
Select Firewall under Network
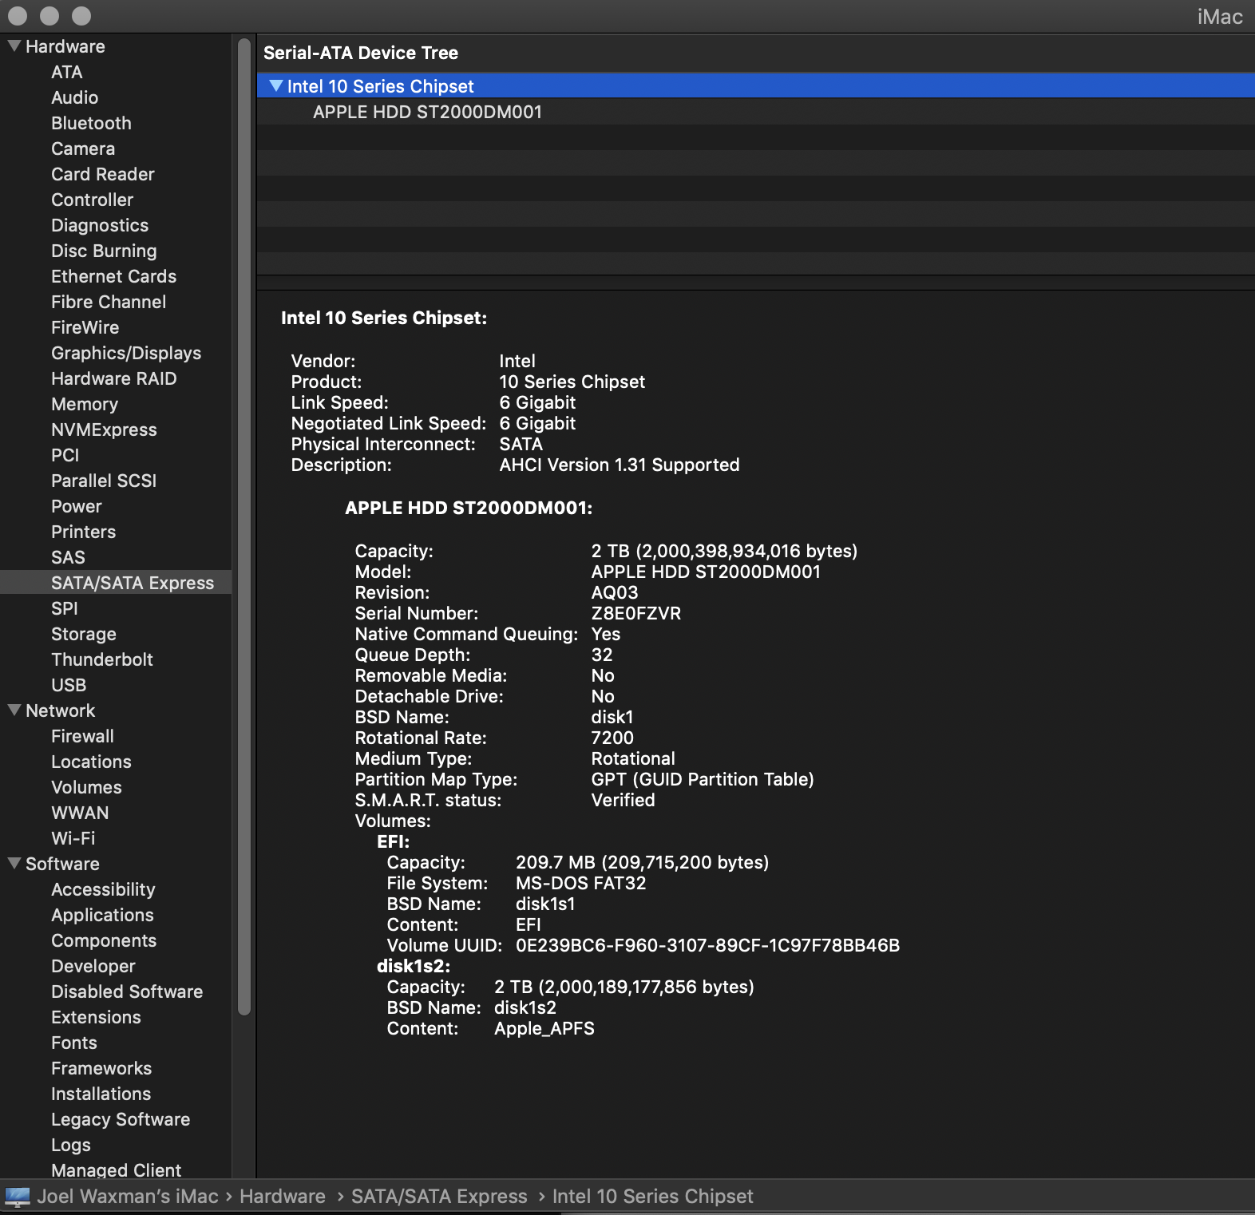[83, 736]
